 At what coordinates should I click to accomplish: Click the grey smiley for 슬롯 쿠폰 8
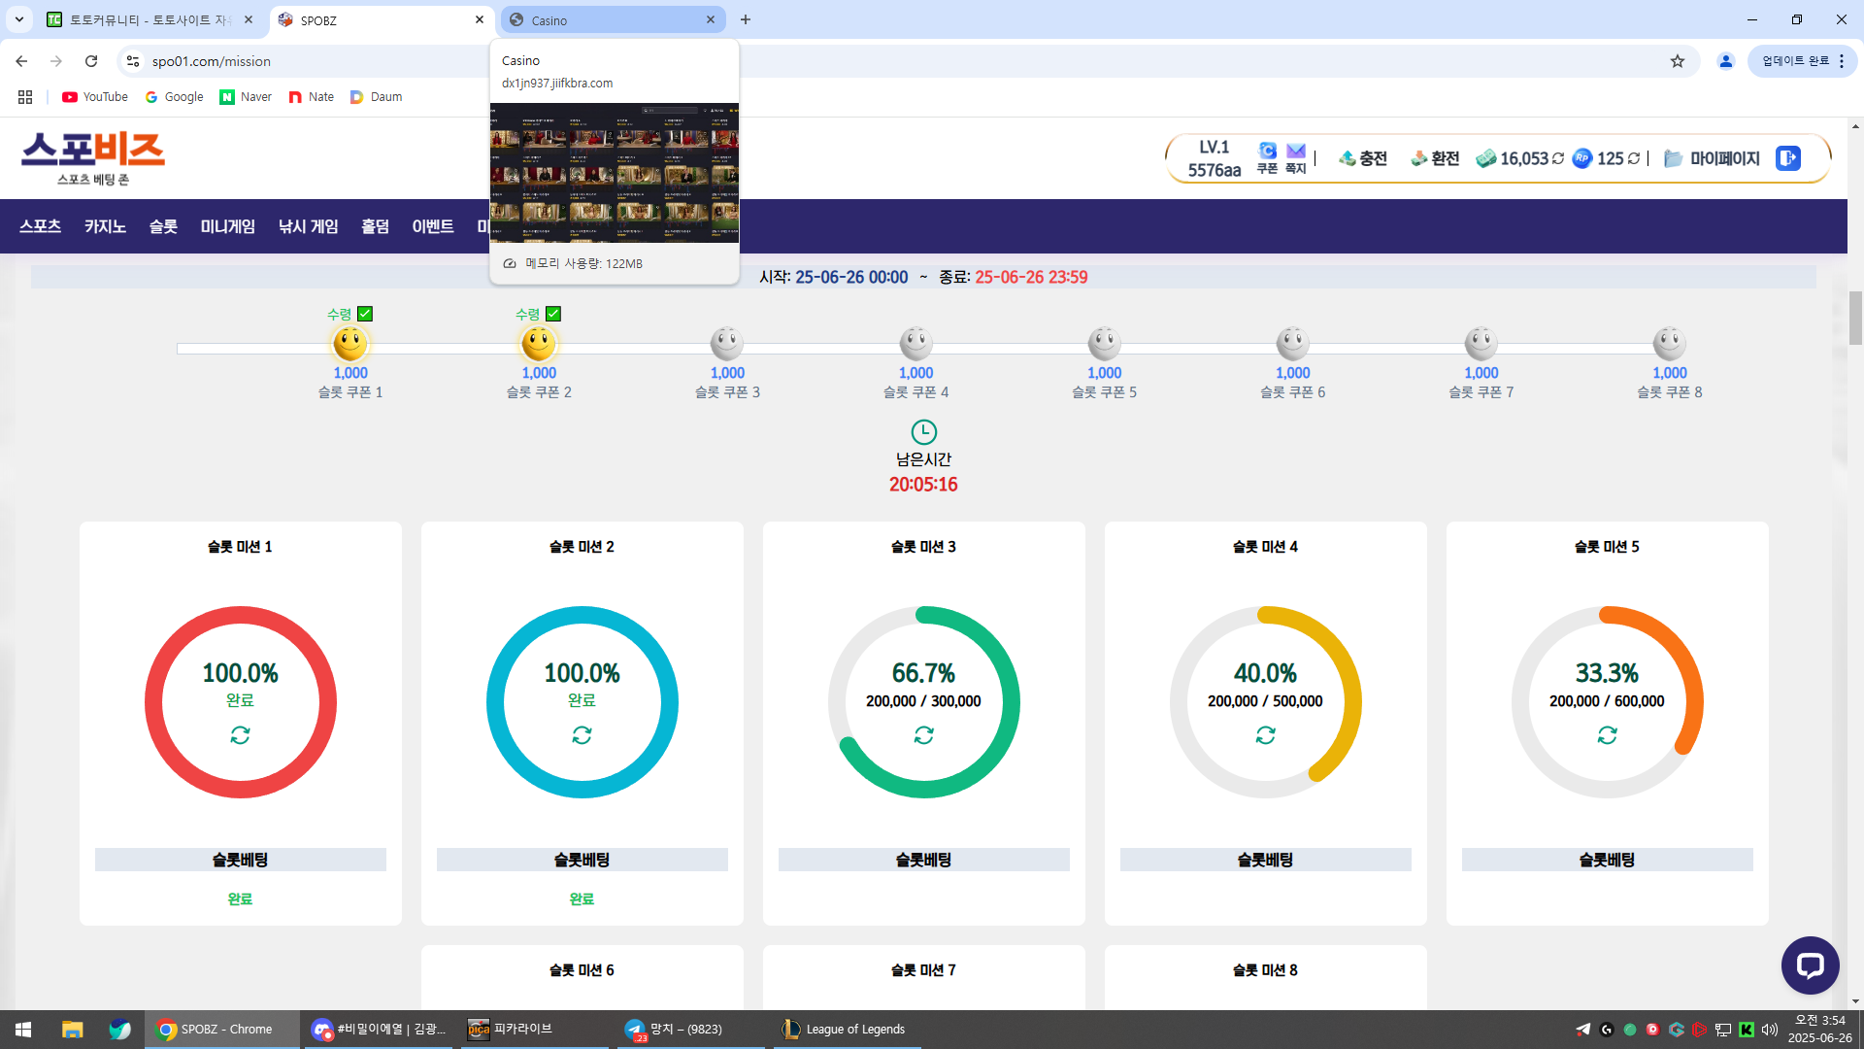[x=1670, y=343]
